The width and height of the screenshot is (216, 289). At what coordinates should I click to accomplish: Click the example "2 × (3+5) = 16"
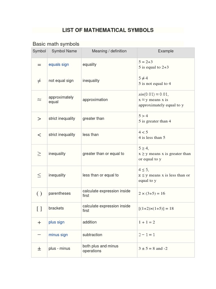152,193
